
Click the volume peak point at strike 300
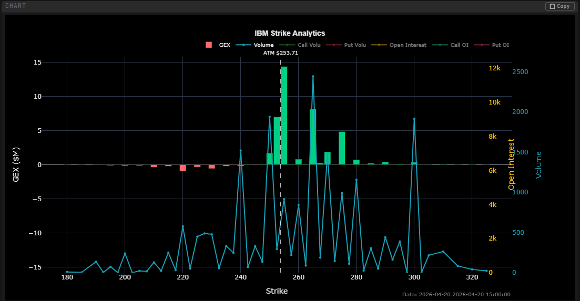pos(414,119)
